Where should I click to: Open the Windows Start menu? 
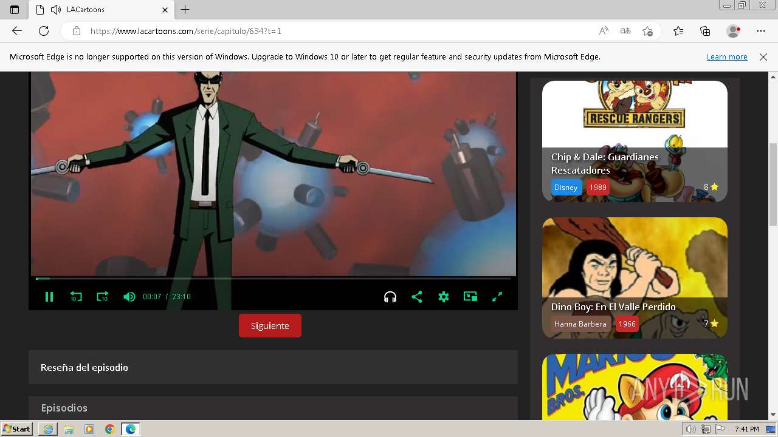(x=17, y=429)
